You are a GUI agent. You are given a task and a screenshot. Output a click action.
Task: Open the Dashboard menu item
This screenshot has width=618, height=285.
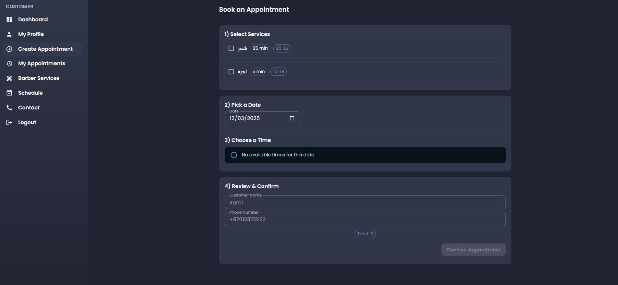(43, 20)
